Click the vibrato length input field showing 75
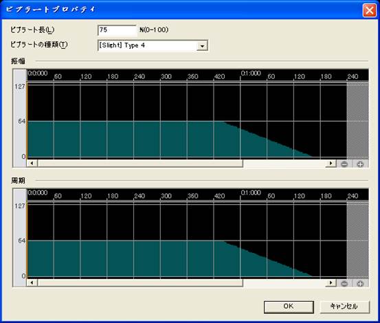 (118, 30)
